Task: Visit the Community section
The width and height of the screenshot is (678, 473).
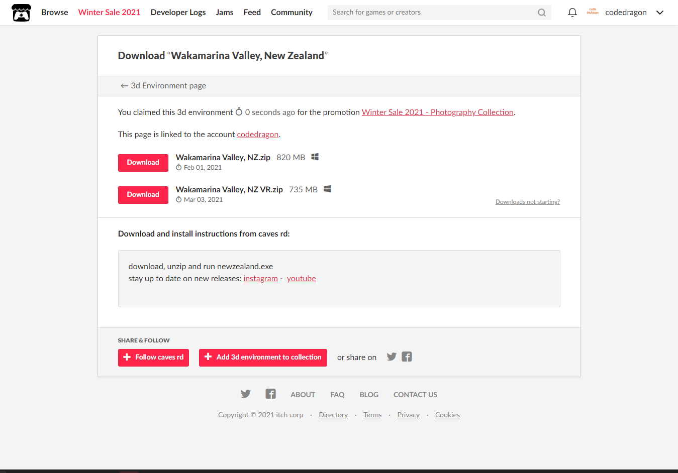Action: [x=292, y=13]
